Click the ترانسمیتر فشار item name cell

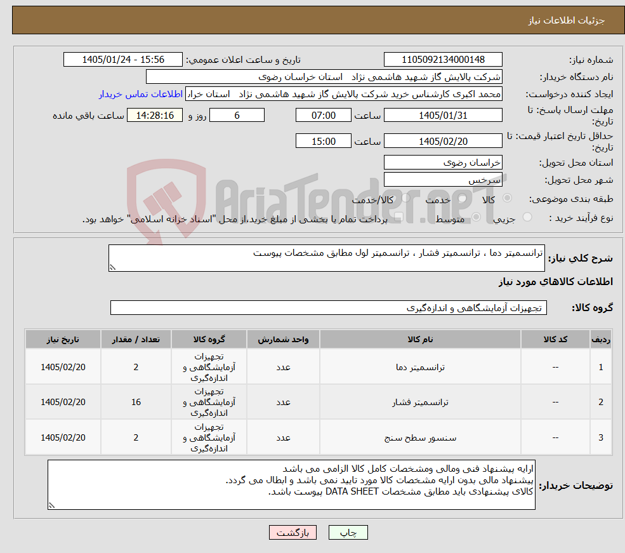point(420,402)
